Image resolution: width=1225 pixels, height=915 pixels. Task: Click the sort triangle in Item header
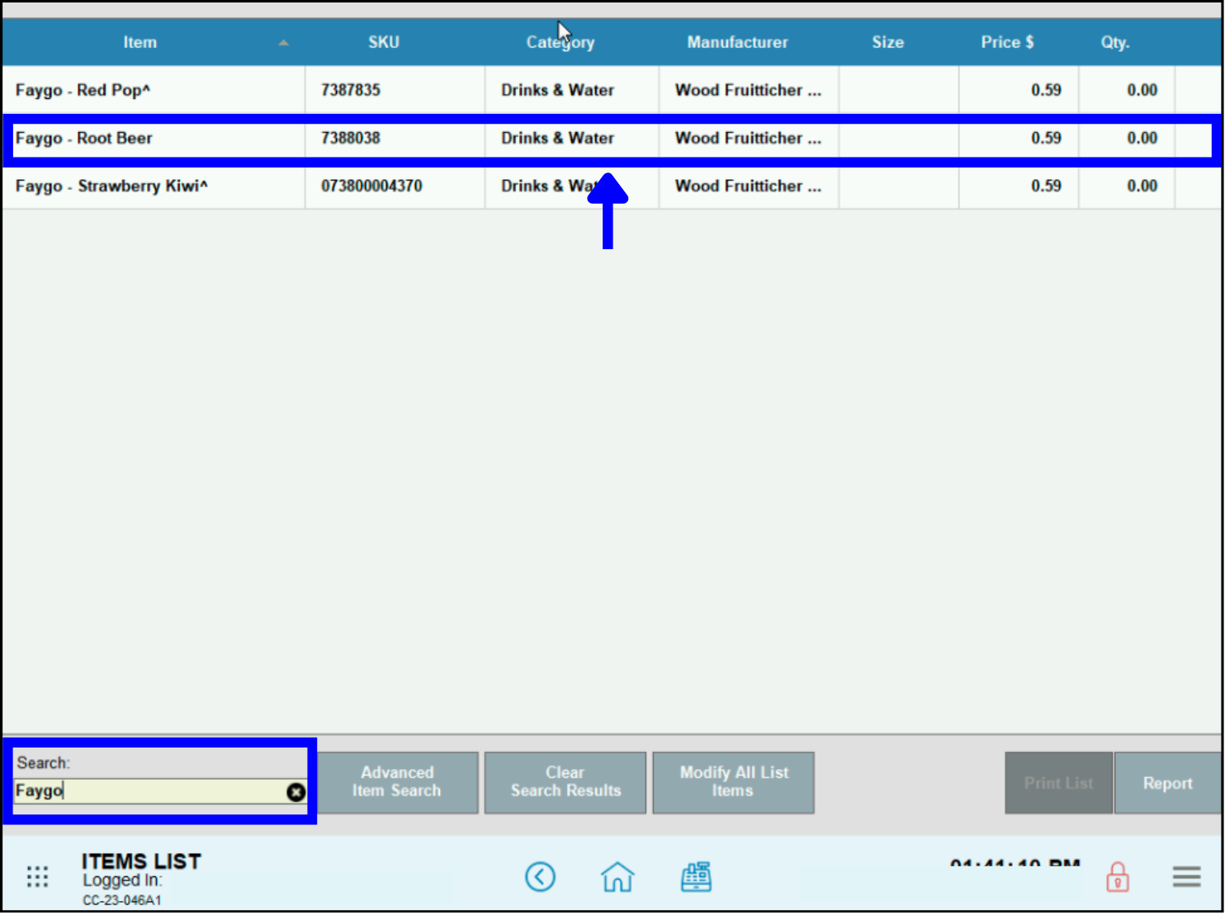pyautogui.click(x=283, y=41)
